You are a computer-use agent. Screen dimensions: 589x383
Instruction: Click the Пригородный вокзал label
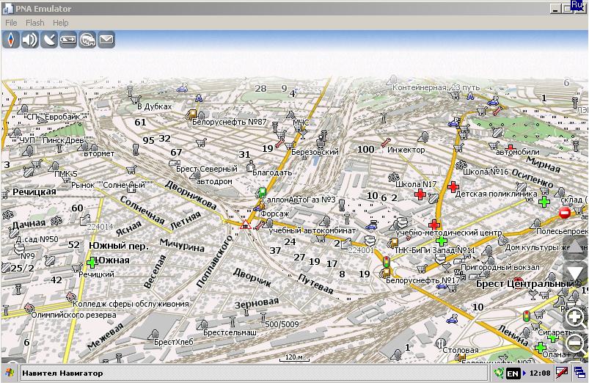pyautogui.click(x=500, y=267)
